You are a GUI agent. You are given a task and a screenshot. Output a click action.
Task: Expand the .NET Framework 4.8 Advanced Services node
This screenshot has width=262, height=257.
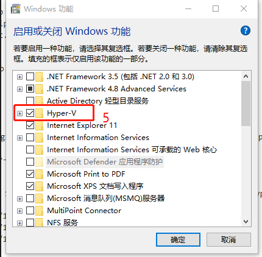point(19,89)
